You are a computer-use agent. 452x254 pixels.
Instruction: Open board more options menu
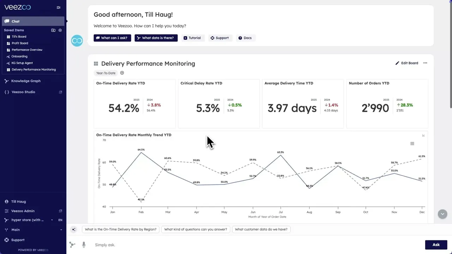[x=425, y=63]
